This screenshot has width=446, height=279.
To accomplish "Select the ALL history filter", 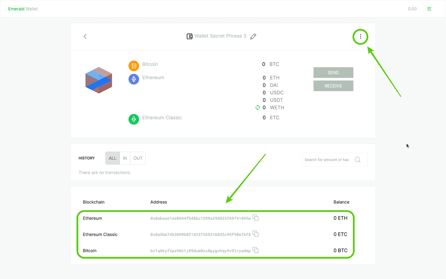I will coord(113,158).
